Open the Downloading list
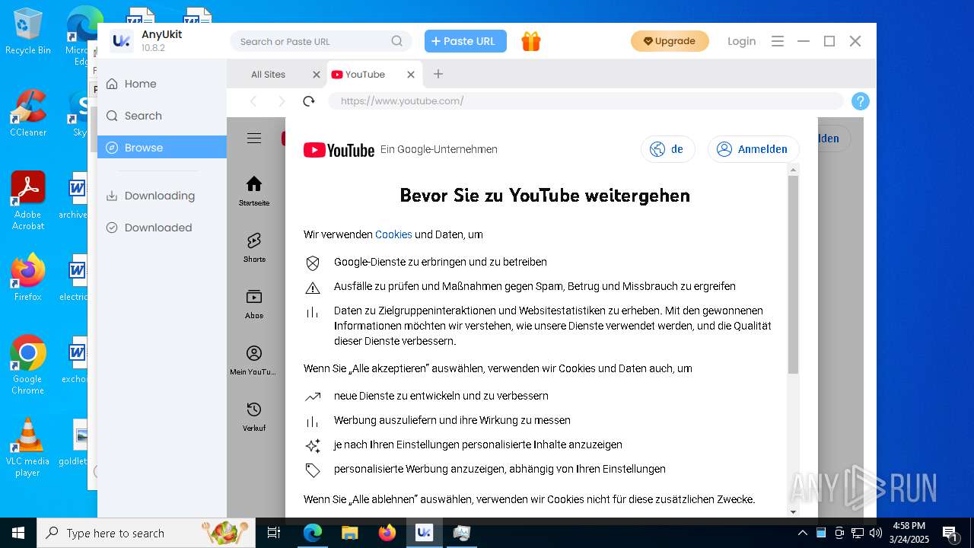Viewport: 974px width, 548px height. (x=162, y=196)
